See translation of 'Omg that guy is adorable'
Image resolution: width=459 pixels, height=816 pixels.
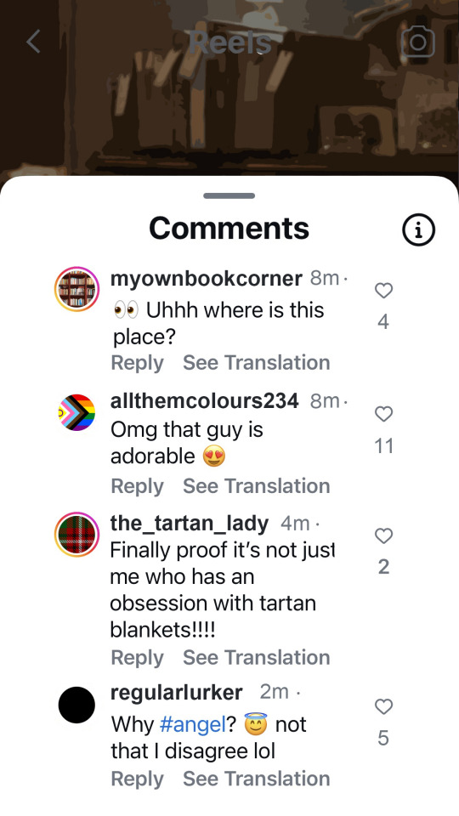[x=257, y=486]
